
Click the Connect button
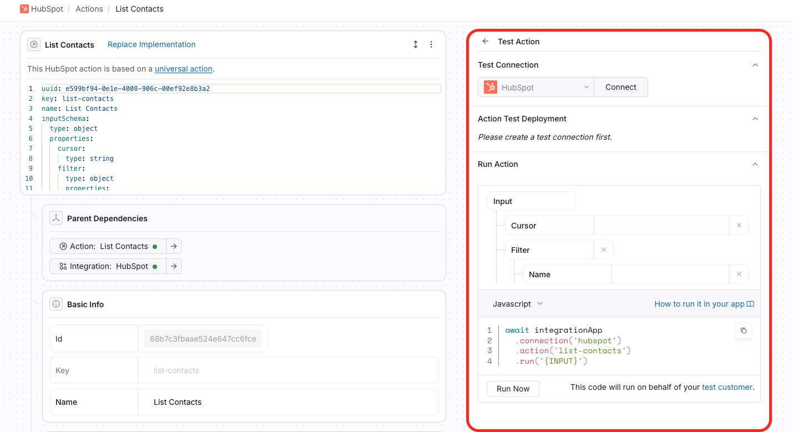click(x=621, y=87)
